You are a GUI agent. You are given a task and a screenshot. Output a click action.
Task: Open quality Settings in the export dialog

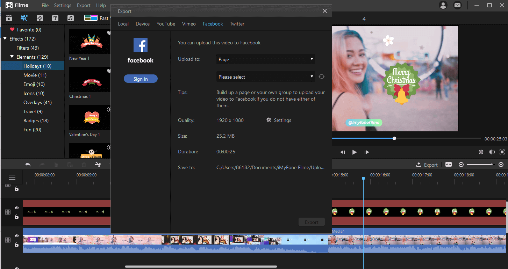[279, 120]
